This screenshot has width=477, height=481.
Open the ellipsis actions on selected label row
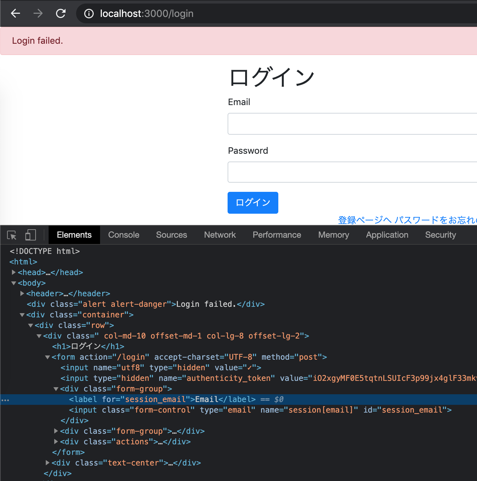[x=5, y=400]
